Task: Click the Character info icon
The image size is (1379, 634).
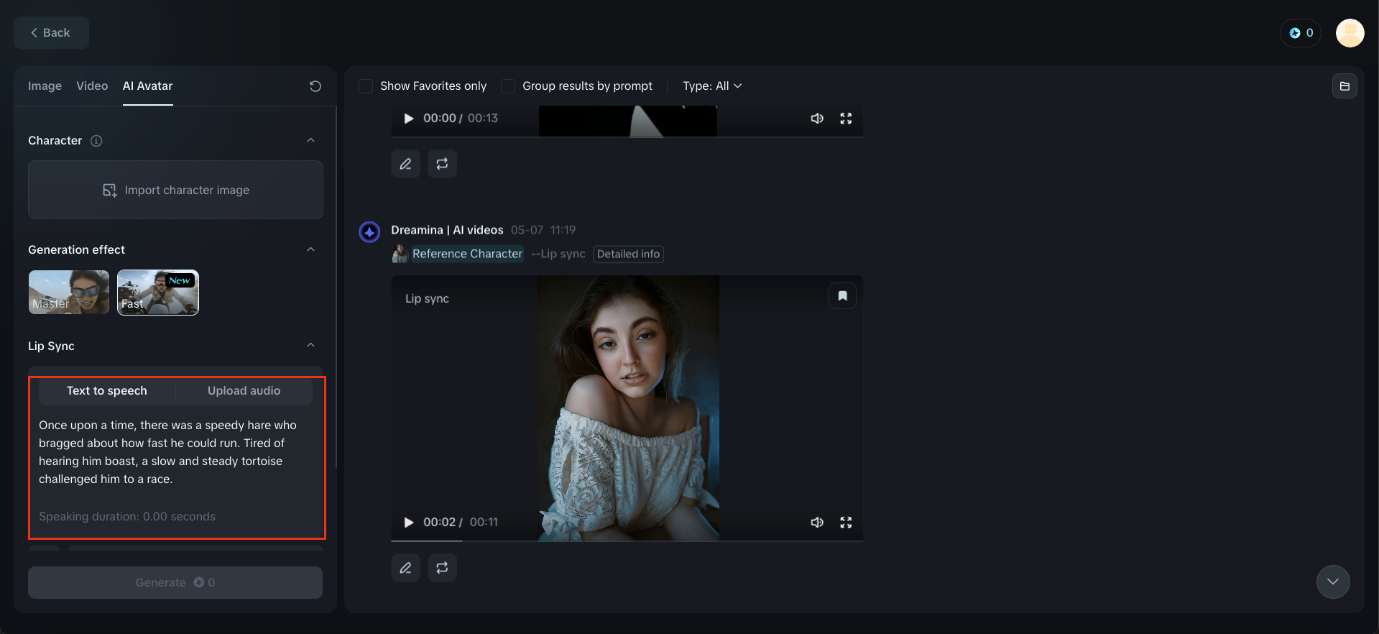Action: click(96, 141)
